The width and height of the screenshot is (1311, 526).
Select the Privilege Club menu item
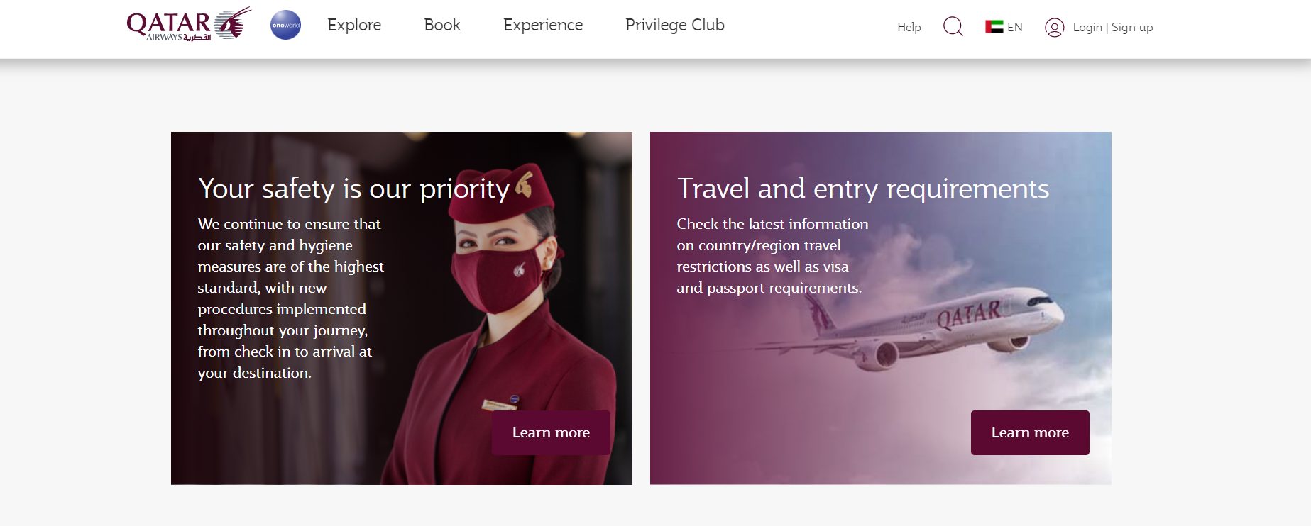674,25
